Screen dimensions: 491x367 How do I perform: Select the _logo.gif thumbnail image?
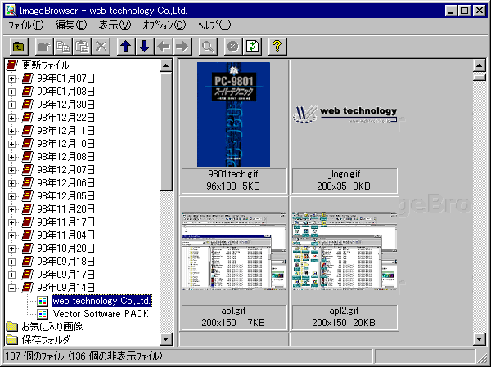pyautogui.click(x=345, y=114)
